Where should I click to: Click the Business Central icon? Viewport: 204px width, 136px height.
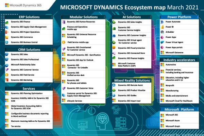tap(7, 42)
